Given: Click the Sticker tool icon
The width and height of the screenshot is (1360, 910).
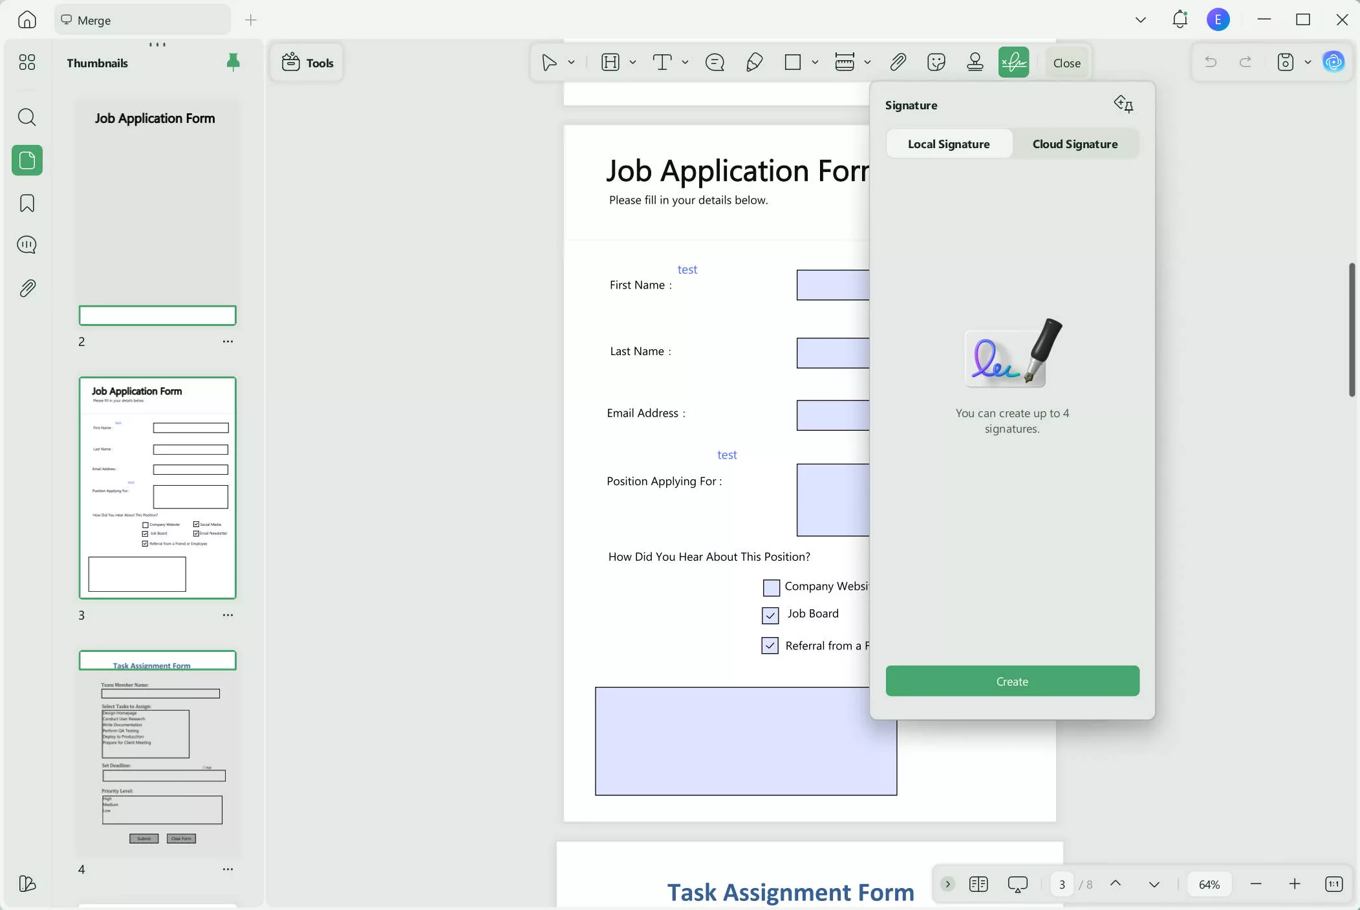Looking at the screenshot, I should (936, 63).
